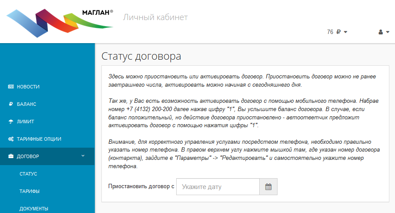The height and width of the screenshot is (213, 395).
Task: Click the user profile icon
Action: tap(381, 32)
